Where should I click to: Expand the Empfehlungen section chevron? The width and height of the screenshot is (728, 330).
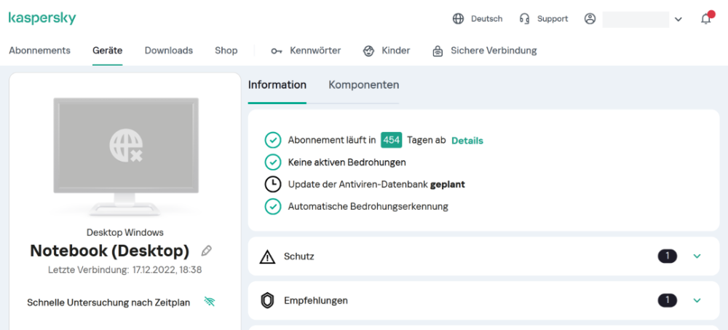pyautogui.click(x=697, y=300)
